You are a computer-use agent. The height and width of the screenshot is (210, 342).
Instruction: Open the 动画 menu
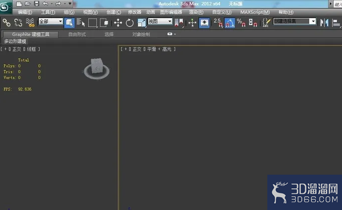(x=150, y=12)
